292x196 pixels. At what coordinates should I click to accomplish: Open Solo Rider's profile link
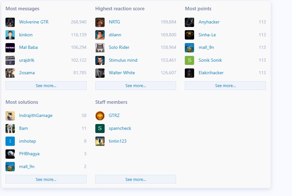tap(119, 47)
